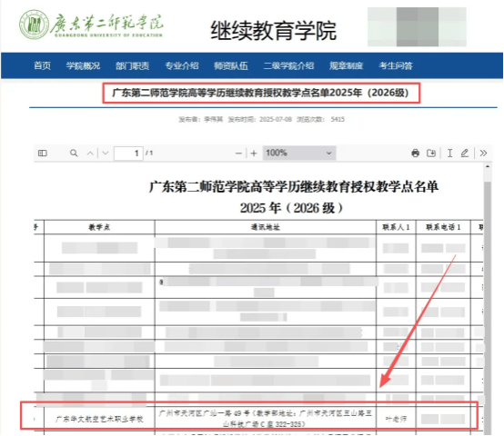Click the PDF scrollbar up arrow
This screenshot has height=436, width=504.
click(488, 166)
